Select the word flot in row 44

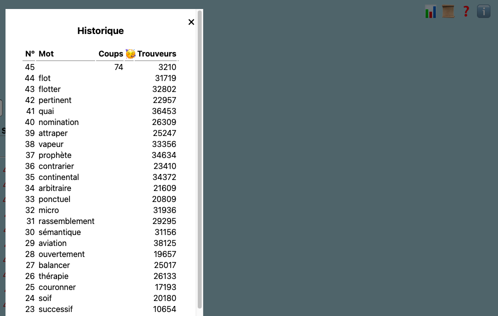pos(45,78)
